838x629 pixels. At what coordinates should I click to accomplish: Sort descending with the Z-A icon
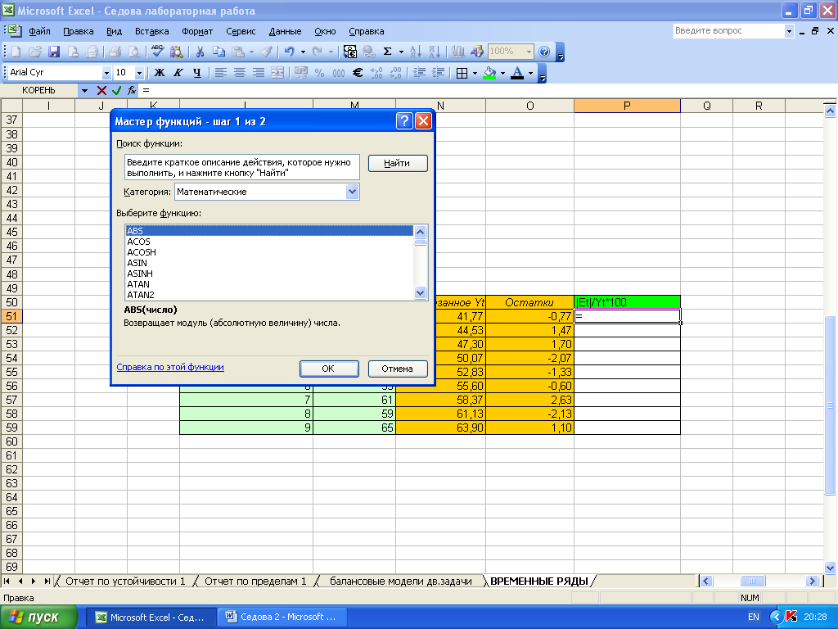click(x=435, y=52)
